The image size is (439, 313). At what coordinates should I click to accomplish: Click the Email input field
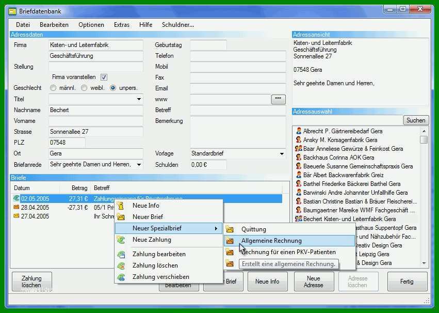(238, 88)
